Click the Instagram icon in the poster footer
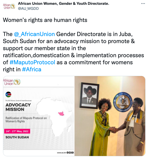The width and height of the screenshot is (148, 158). (x=72, y=152)
